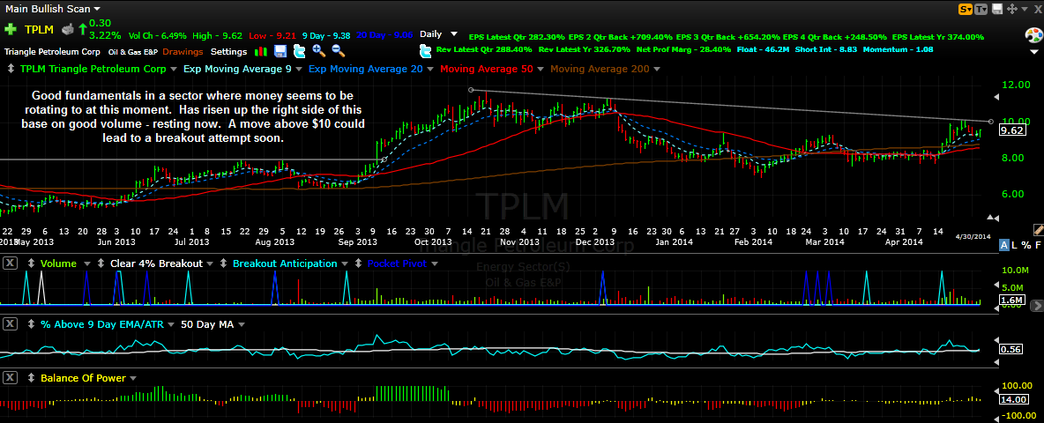Click the TPLM ticker symbol
This screenshot has height=423, width=1044.
pos(40,29)
